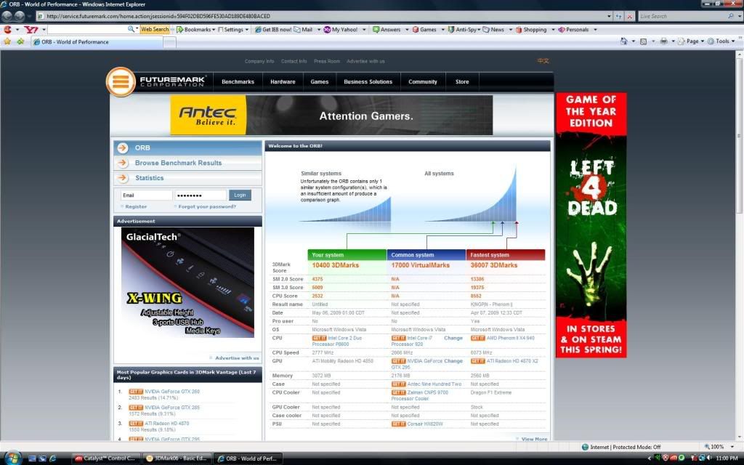
Task: Click the Windows Start orb
Action: [x=12, y=458]
